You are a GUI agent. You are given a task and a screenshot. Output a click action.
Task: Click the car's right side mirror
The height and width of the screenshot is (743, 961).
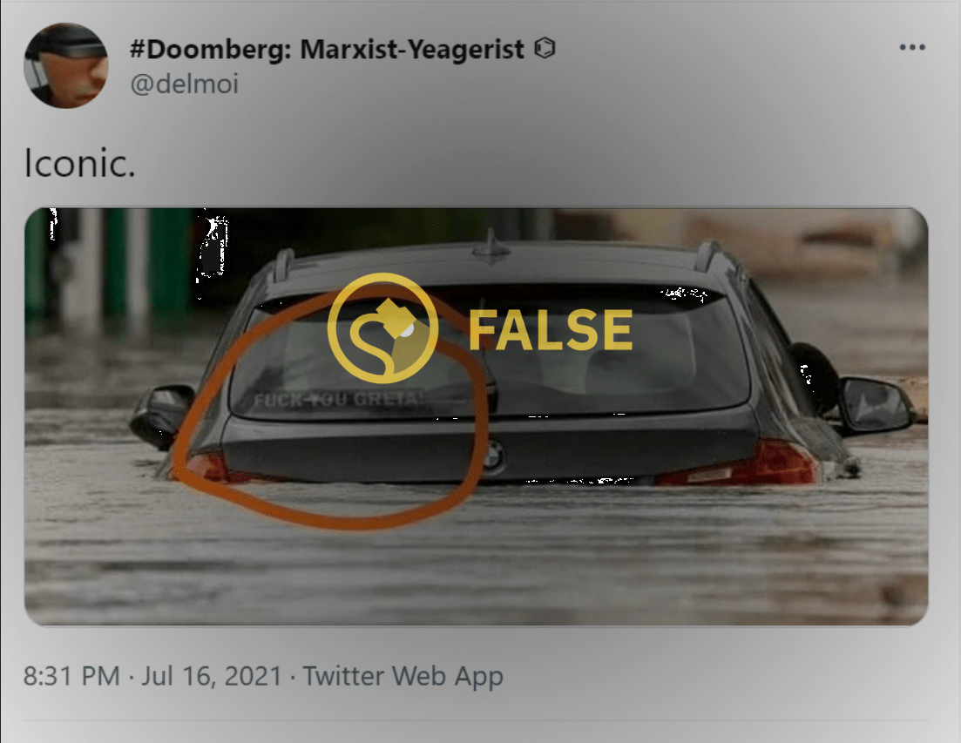tap(875, 404)
